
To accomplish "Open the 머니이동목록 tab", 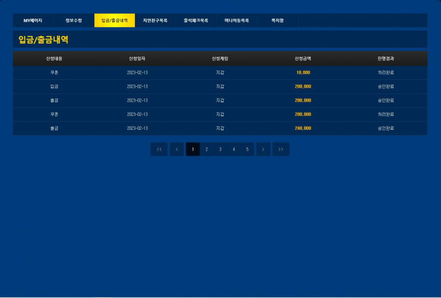I will pyautogui.click(x=237, y=21).
